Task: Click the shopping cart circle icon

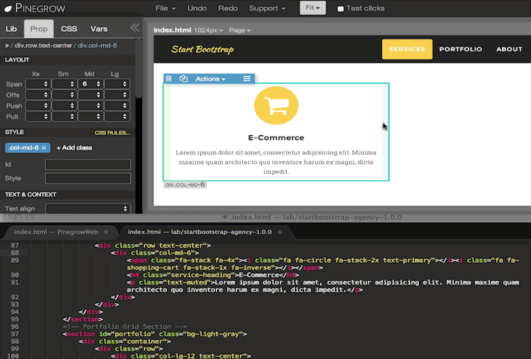Action: 276,106
